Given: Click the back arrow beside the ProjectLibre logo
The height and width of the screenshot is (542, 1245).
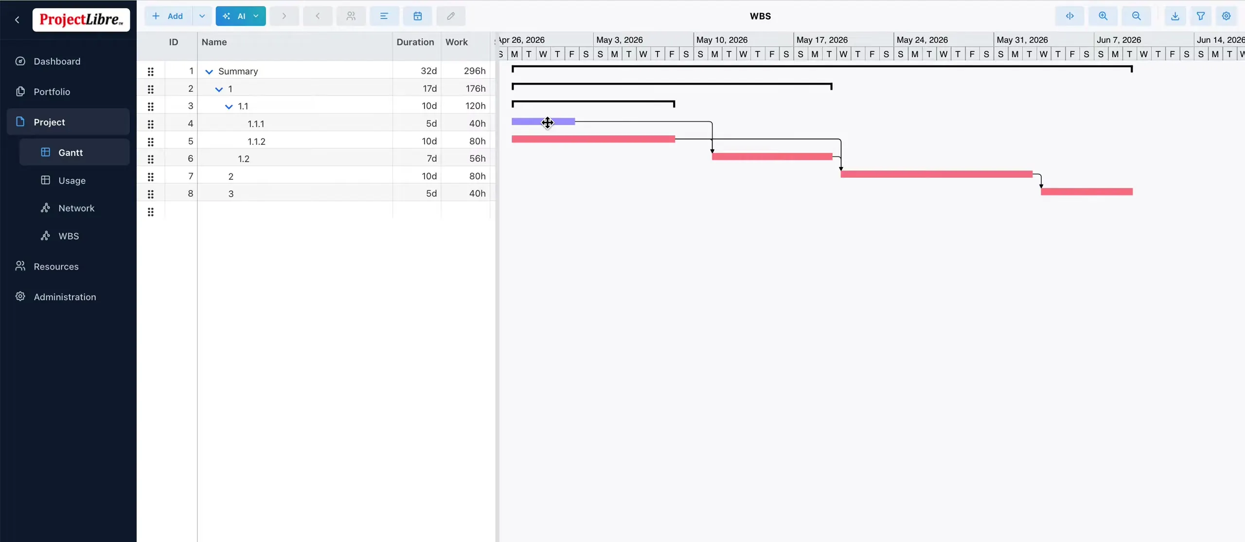Looking at the screenshot, I should point(18,19).
